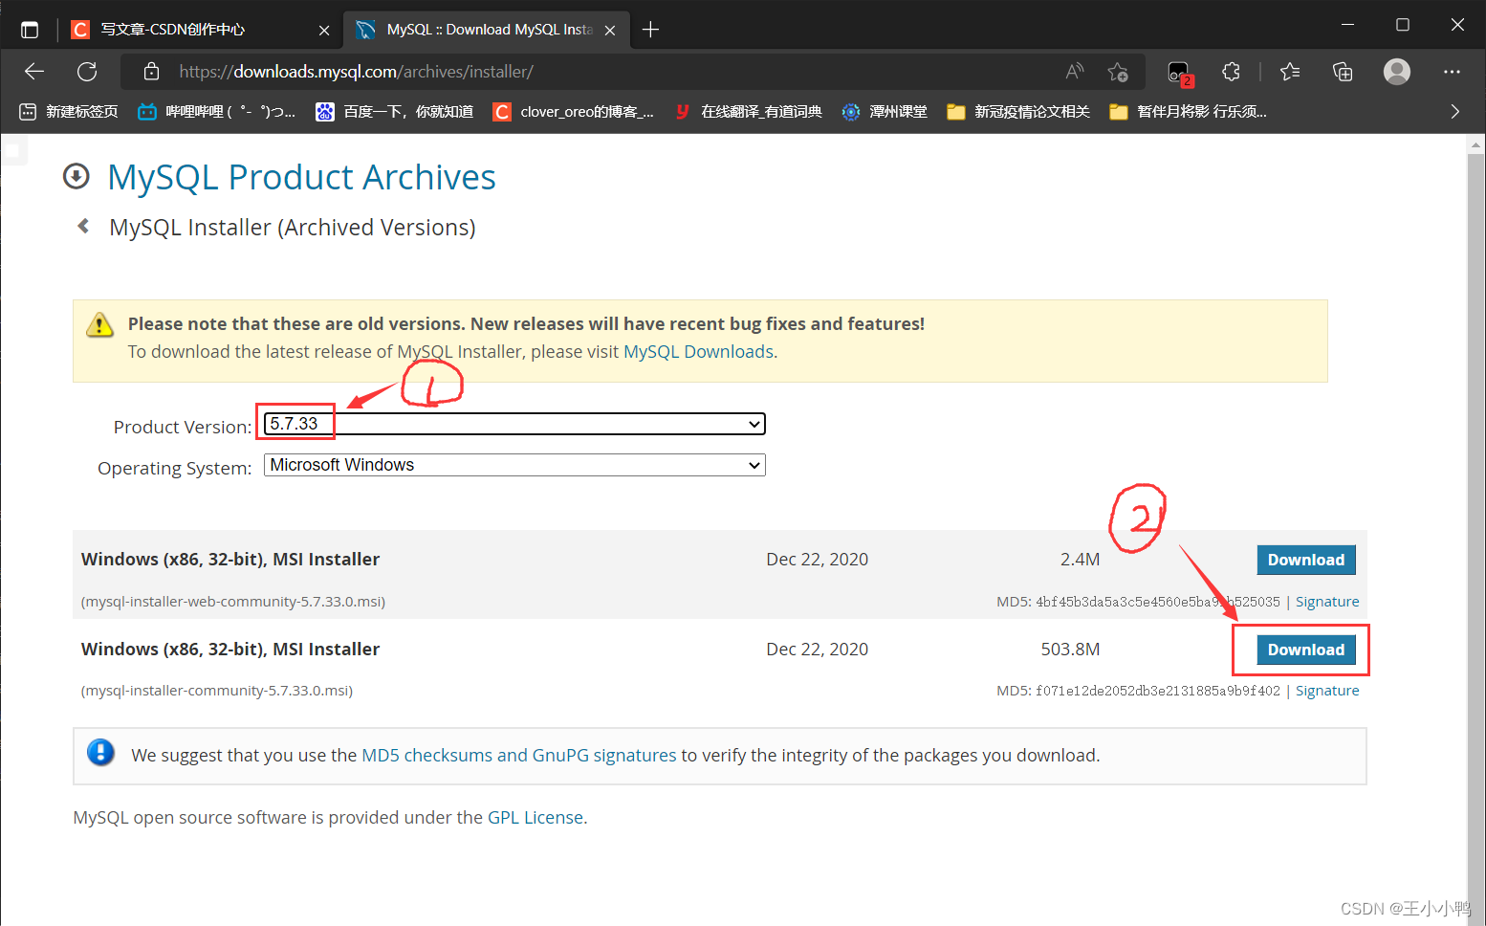
Task: Click the browser back arrow
Action: click(34, 72)
